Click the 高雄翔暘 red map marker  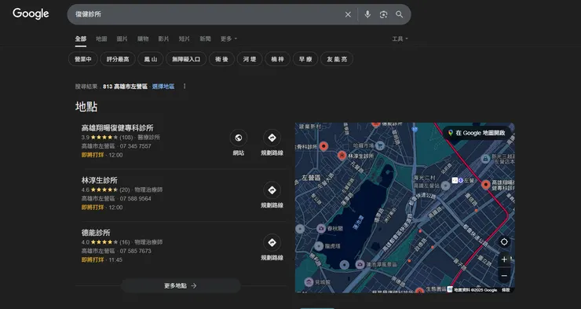(x=486, y=184)
